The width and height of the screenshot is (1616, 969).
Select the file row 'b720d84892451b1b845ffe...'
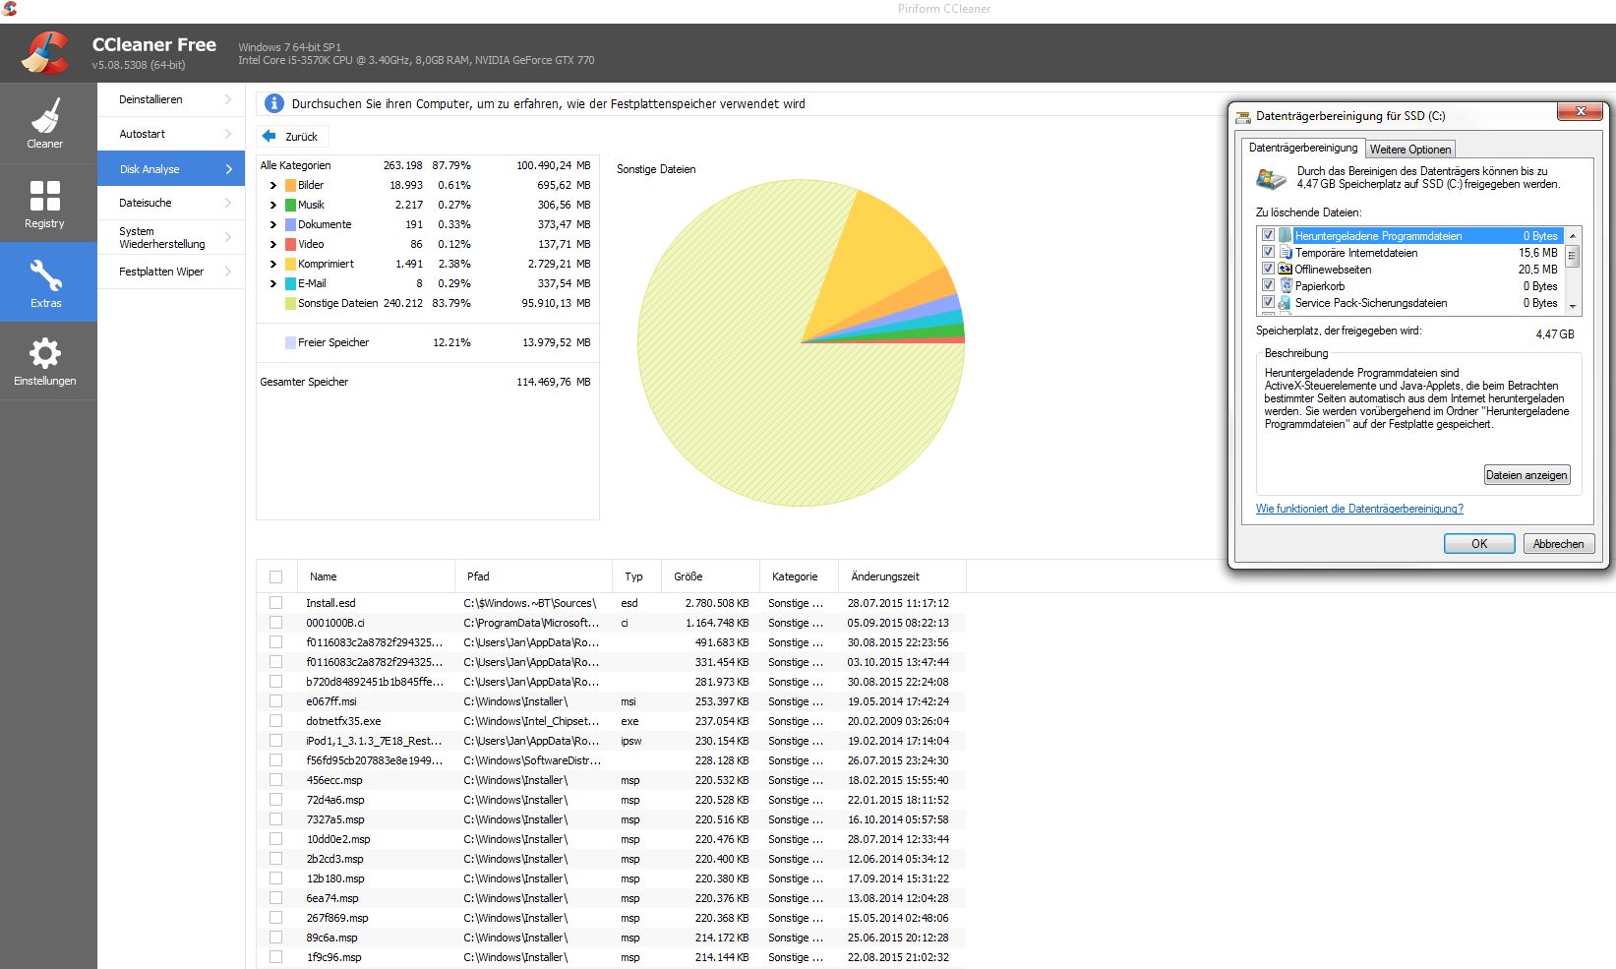tap(611, 682)
